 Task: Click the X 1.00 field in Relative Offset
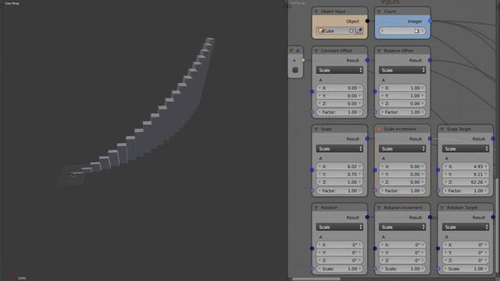coord(402,88)
